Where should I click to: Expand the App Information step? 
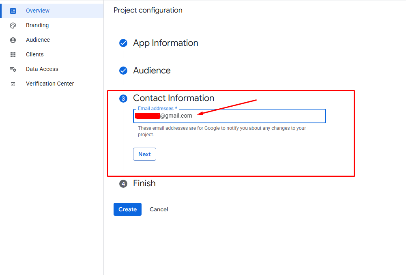click(x=165, y=43)
